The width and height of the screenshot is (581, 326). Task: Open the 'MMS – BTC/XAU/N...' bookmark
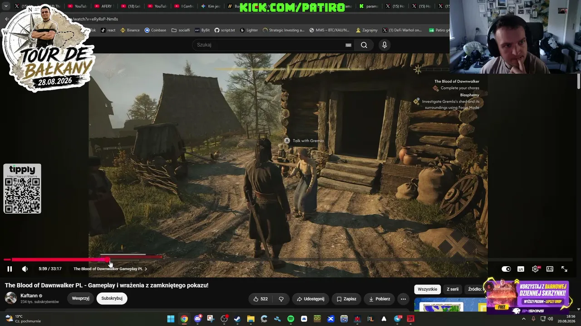[329, 30]
